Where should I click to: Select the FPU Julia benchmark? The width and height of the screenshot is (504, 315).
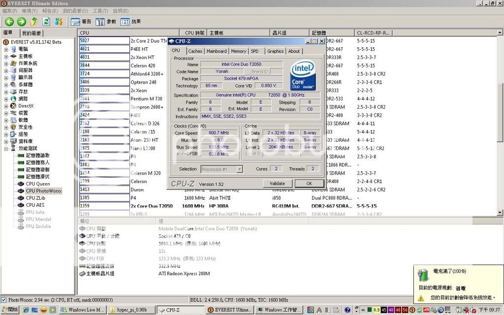35,212
